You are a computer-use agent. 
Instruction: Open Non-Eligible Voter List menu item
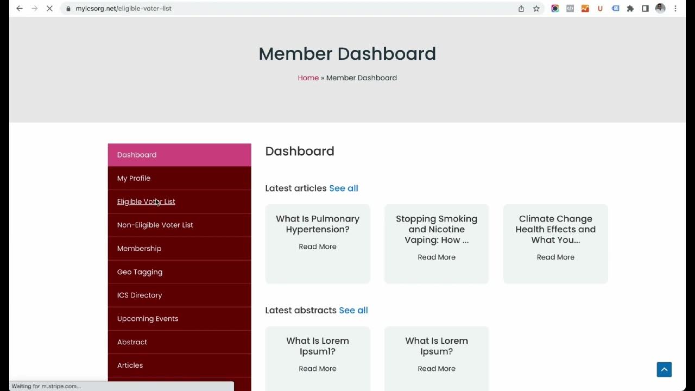(x=179, y=225)
